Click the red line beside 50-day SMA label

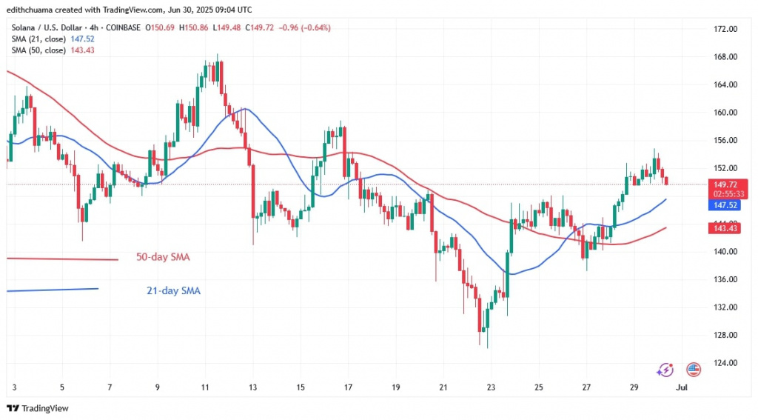pos(62,259)
